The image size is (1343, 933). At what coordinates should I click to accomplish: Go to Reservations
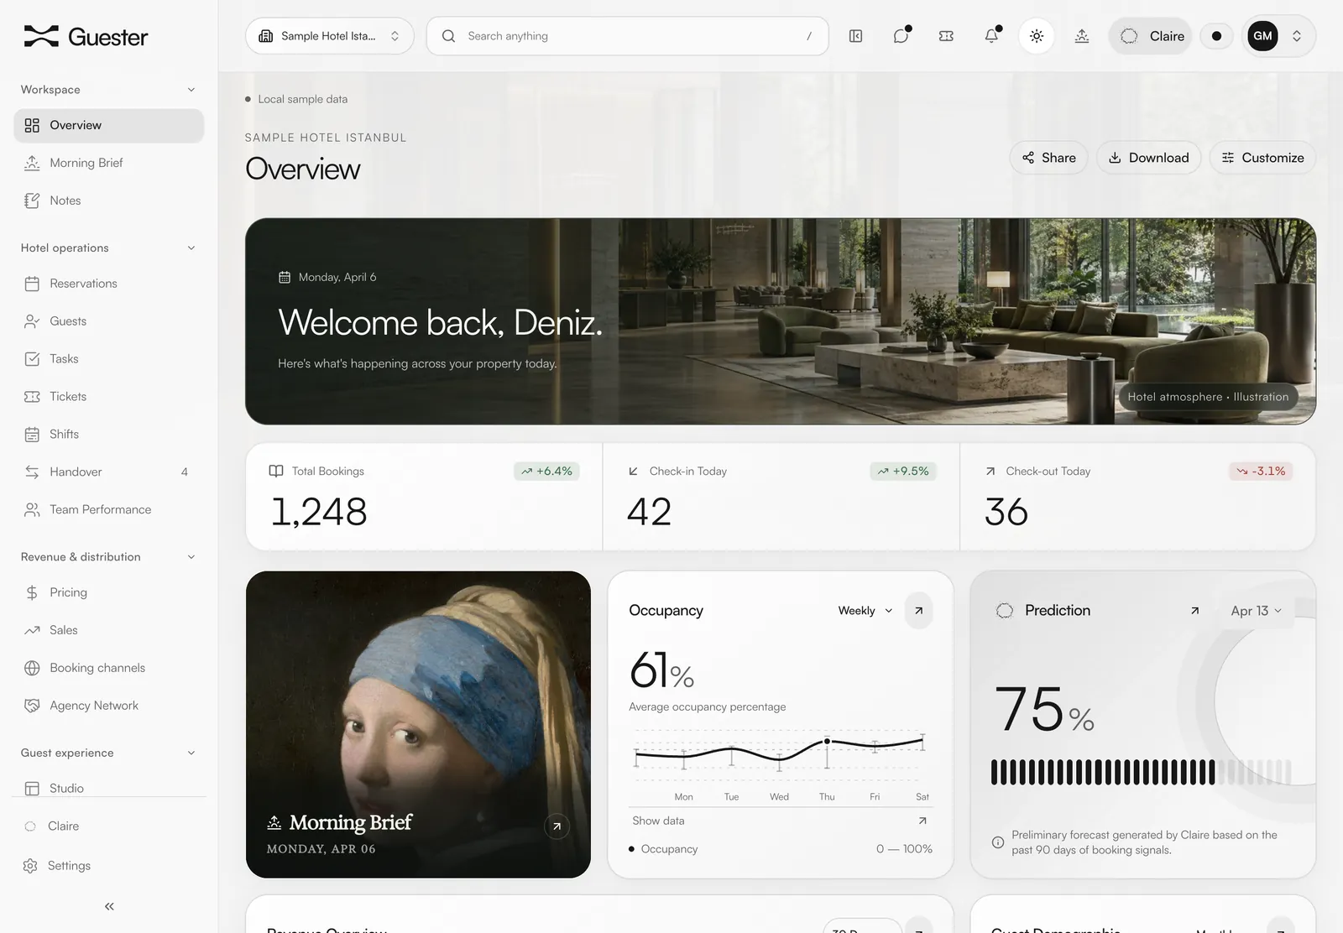[x=108, y=284]
